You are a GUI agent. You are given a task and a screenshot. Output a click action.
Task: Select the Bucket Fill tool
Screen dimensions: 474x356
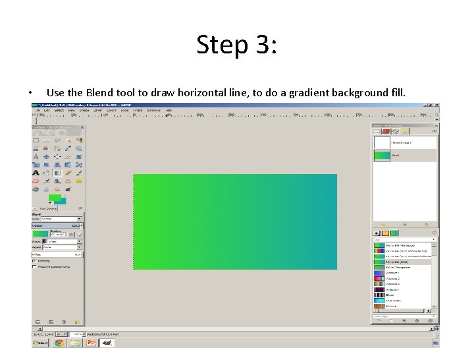click(47, 173)
